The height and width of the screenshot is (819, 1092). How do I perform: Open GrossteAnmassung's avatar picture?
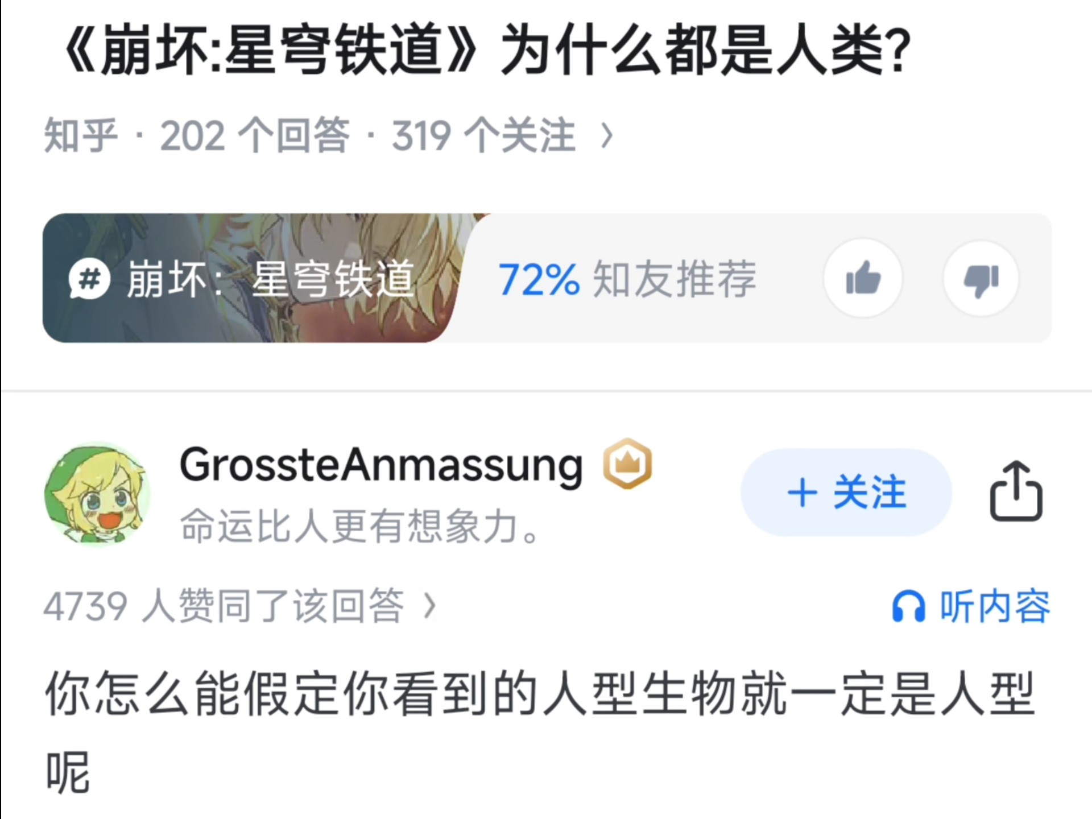pyautogui.click(x=97, y=494)
